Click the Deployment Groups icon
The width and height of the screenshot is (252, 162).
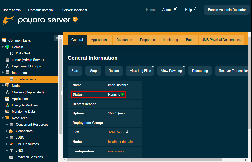(7, 66)
